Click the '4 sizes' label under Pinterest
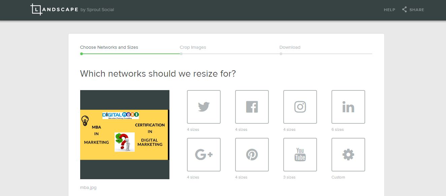The height and width of the screenshot is (196, 446). (241, 177)
